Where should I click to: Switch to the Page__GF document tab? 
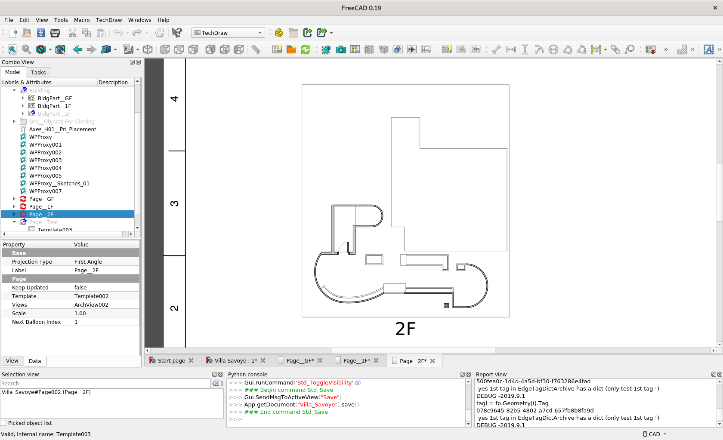(x=300, y=360)
